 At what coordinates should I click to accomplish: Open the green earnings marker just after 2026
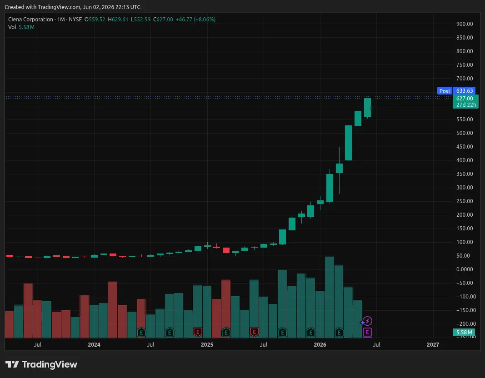[x=339, y=332]
